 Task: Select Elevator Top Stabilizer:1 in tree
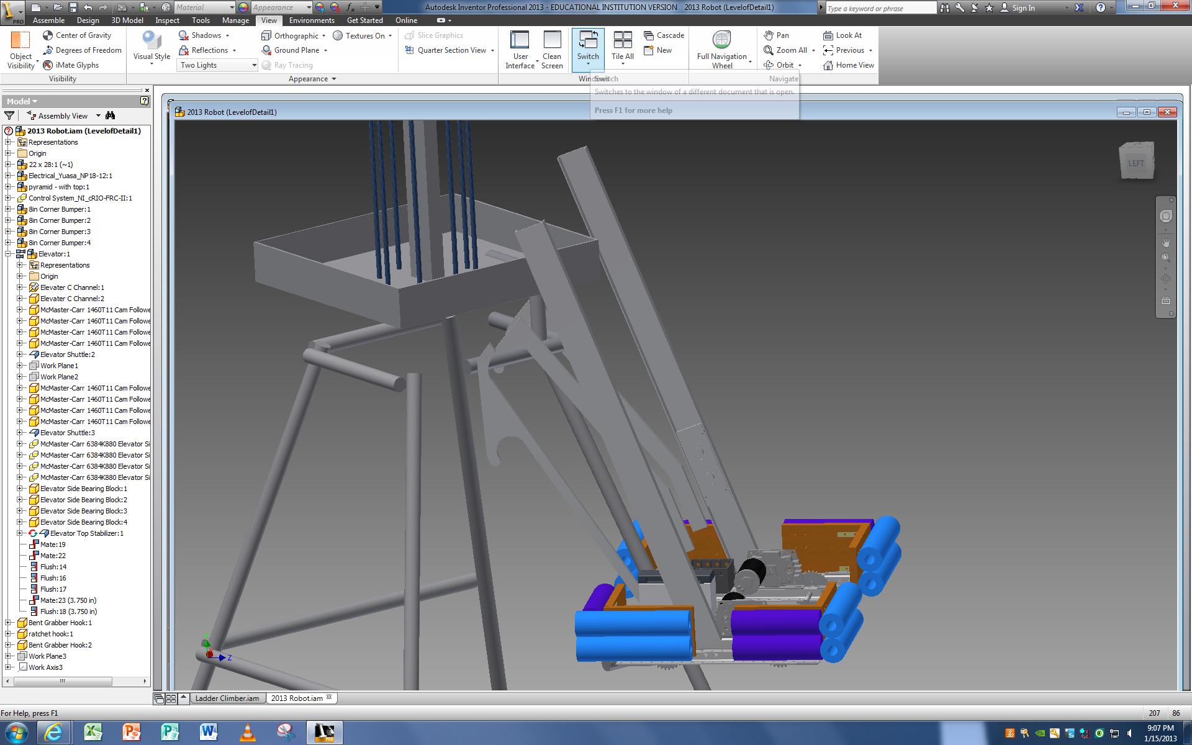86,533
